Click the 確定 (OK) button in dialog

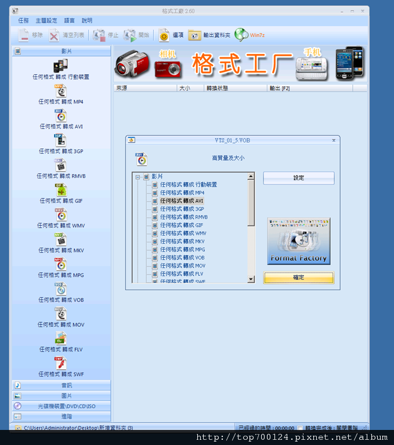click(299, 278)
